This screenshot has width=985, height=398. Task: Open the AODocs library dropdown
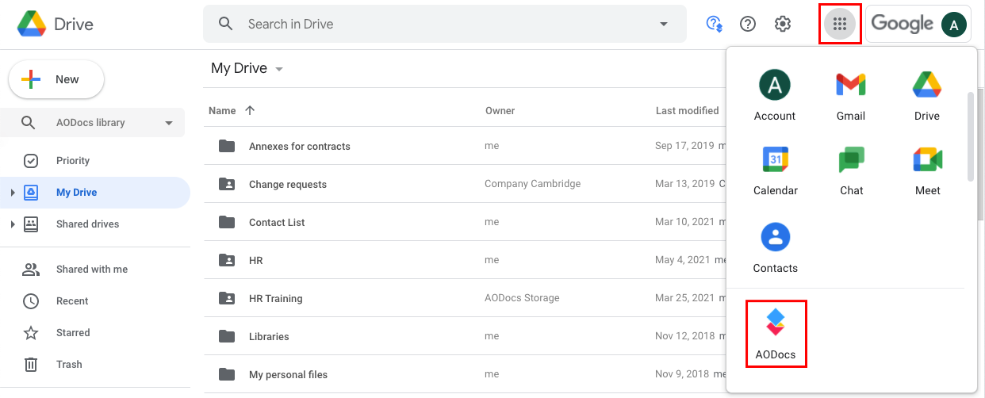tap(168, 123)
